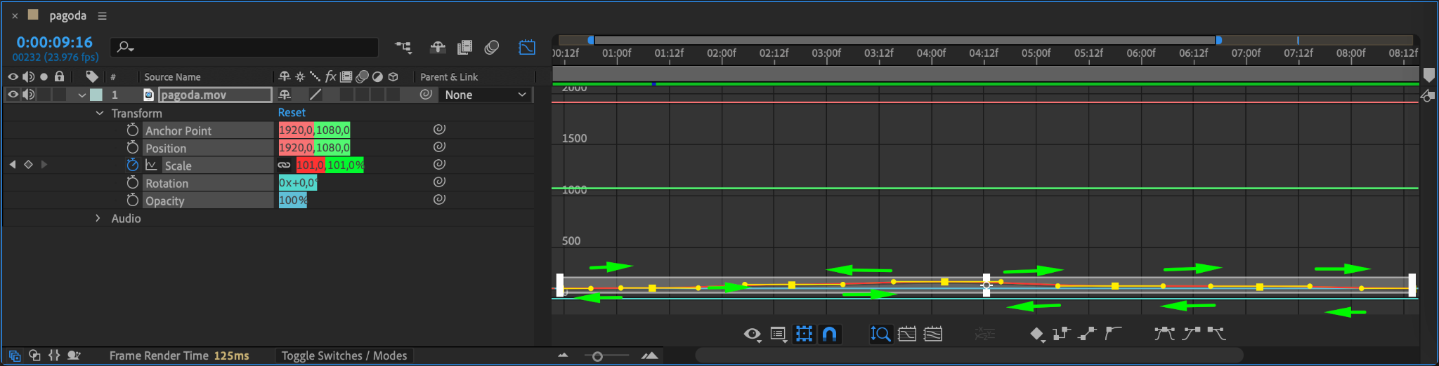Toggle Auto-zoom graph height button
1439x366 pixels.
[880, 334]
